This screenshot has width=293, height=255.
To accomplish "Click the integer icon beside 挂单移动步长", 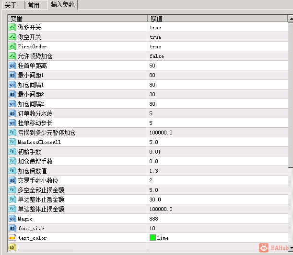I will coord(12,123).
